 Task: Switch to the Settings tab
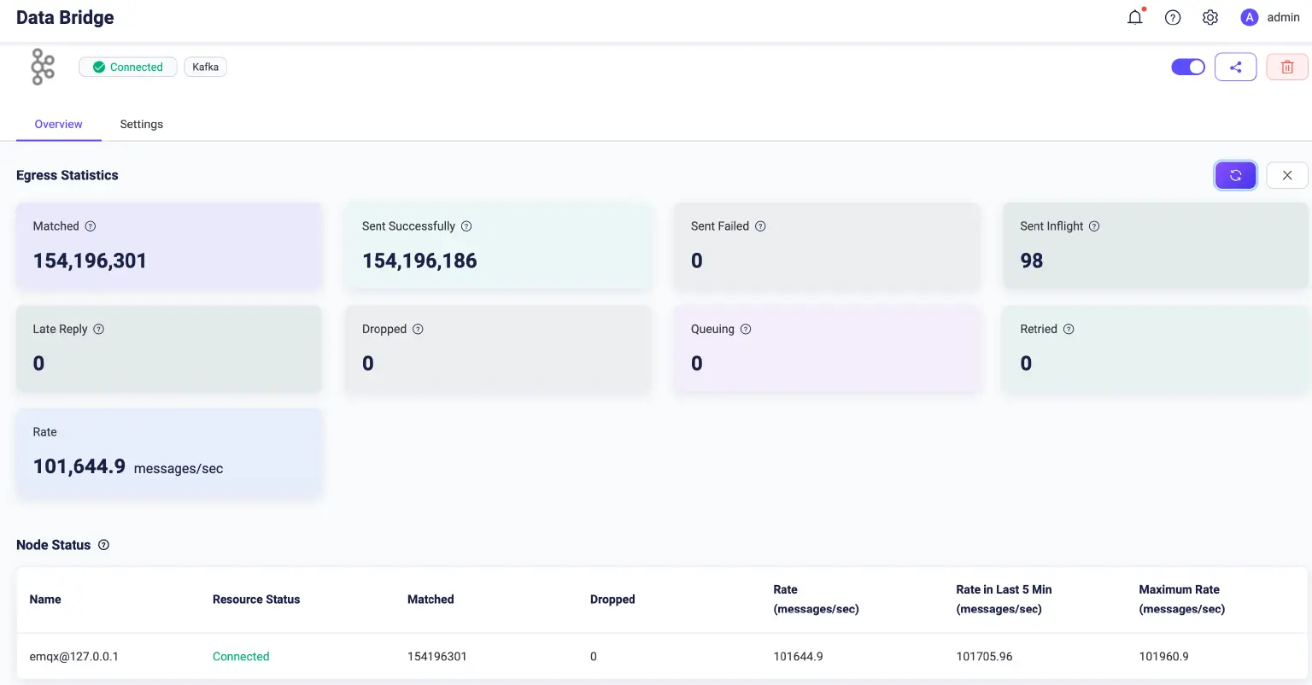point(141,124)
